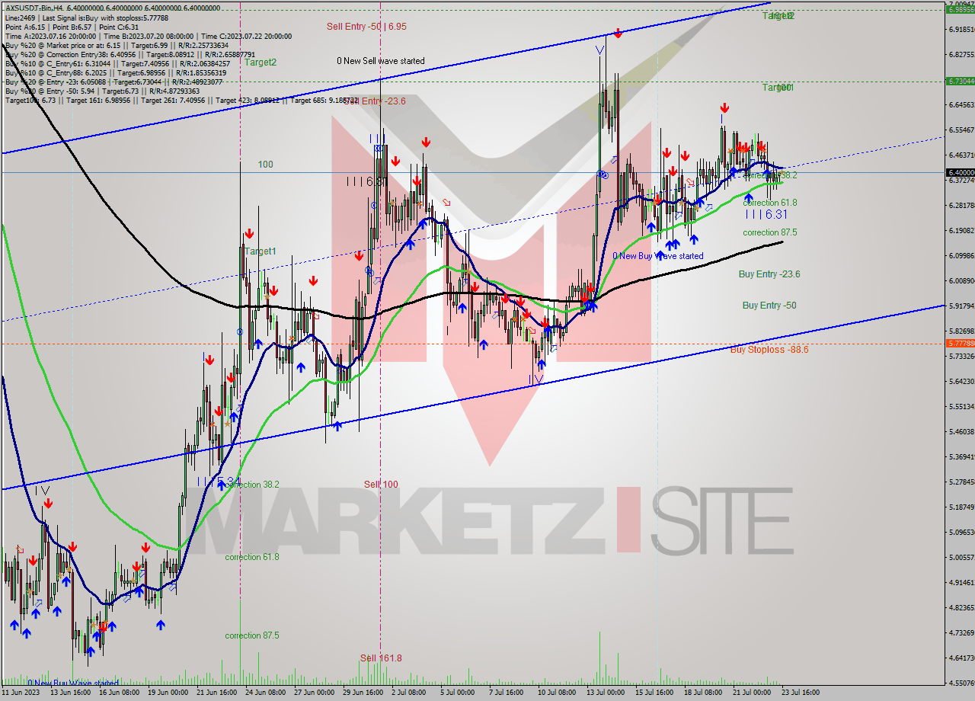Click the 'Sell Entry -50 | 6.95' label
This screenshot has width=975, height=701.
coord(366,26)
